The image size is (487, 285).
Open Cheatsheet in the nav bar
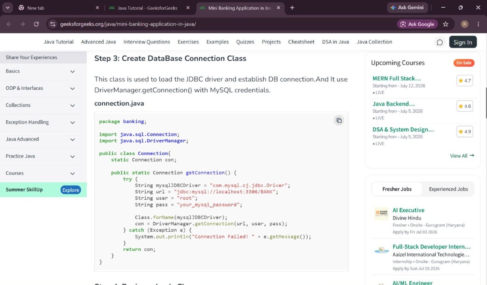(x=302, y=42)
